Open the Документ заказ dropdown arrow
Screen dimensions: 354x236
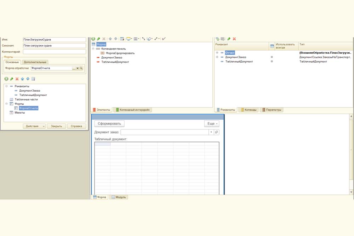tap(211, 132)
